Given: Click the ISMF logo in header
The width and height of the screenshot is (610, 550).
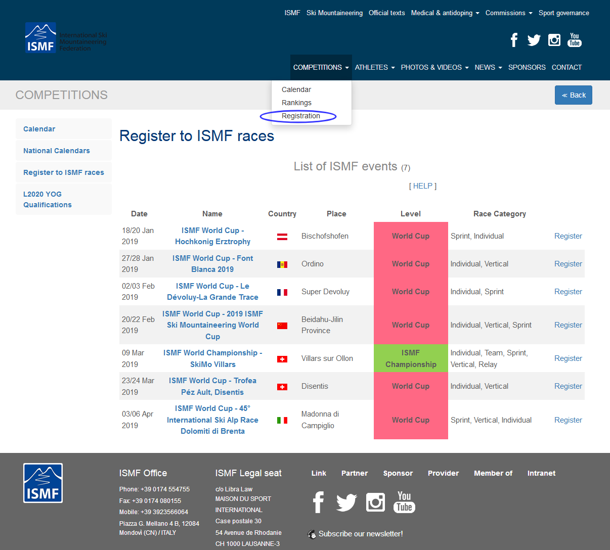Looking at the screenshot, I should (x=40, y=38).
